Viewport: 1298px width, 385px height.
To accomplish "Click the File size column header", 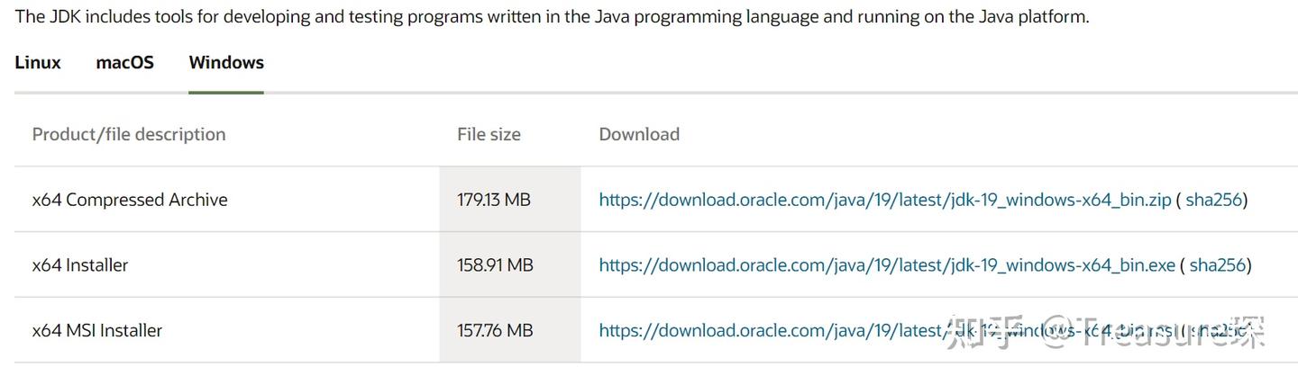I will [489, 135].
